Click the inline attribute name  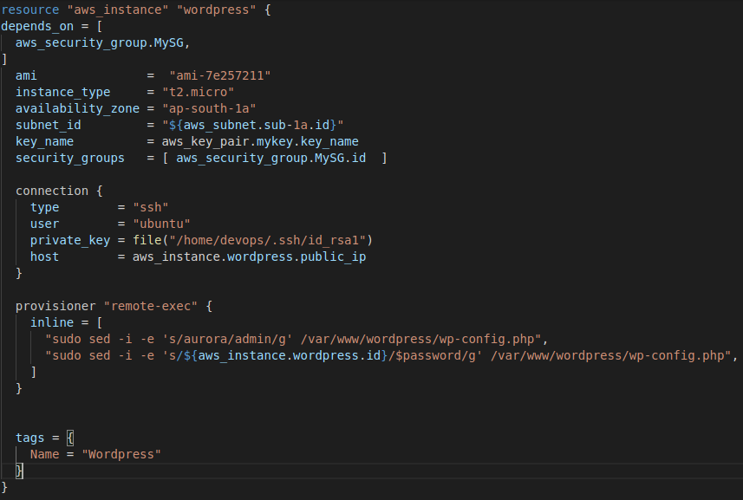52,323
